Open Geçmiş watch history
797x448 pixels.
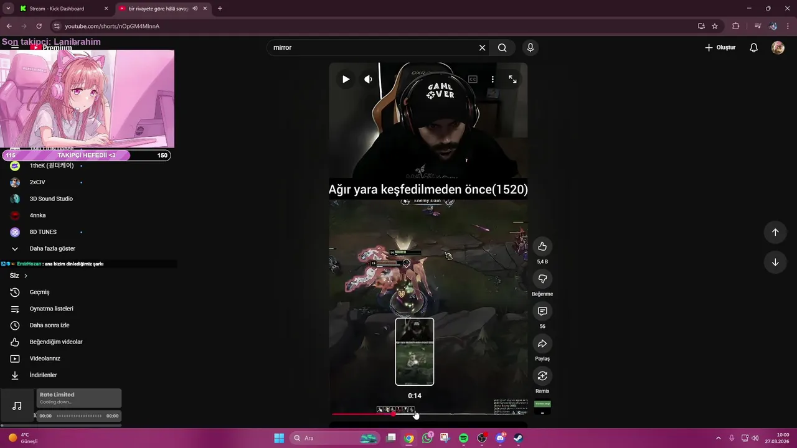[x=39, y=292]
